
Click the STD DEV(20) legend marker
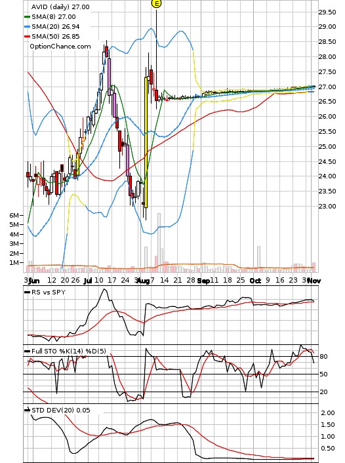(x=27, y=410)
